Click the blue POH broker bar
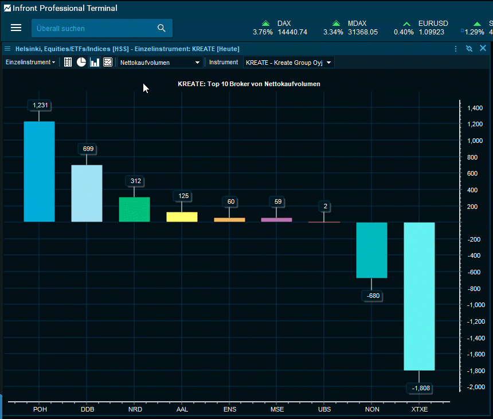 [x=39, y=171]
